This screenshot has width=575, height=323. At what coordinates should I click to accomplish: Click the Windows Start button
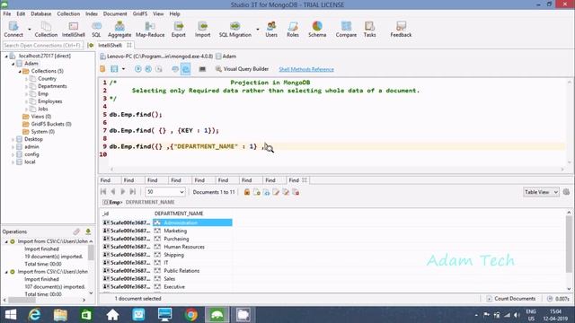pyautogui.click(x=11, y=315)
